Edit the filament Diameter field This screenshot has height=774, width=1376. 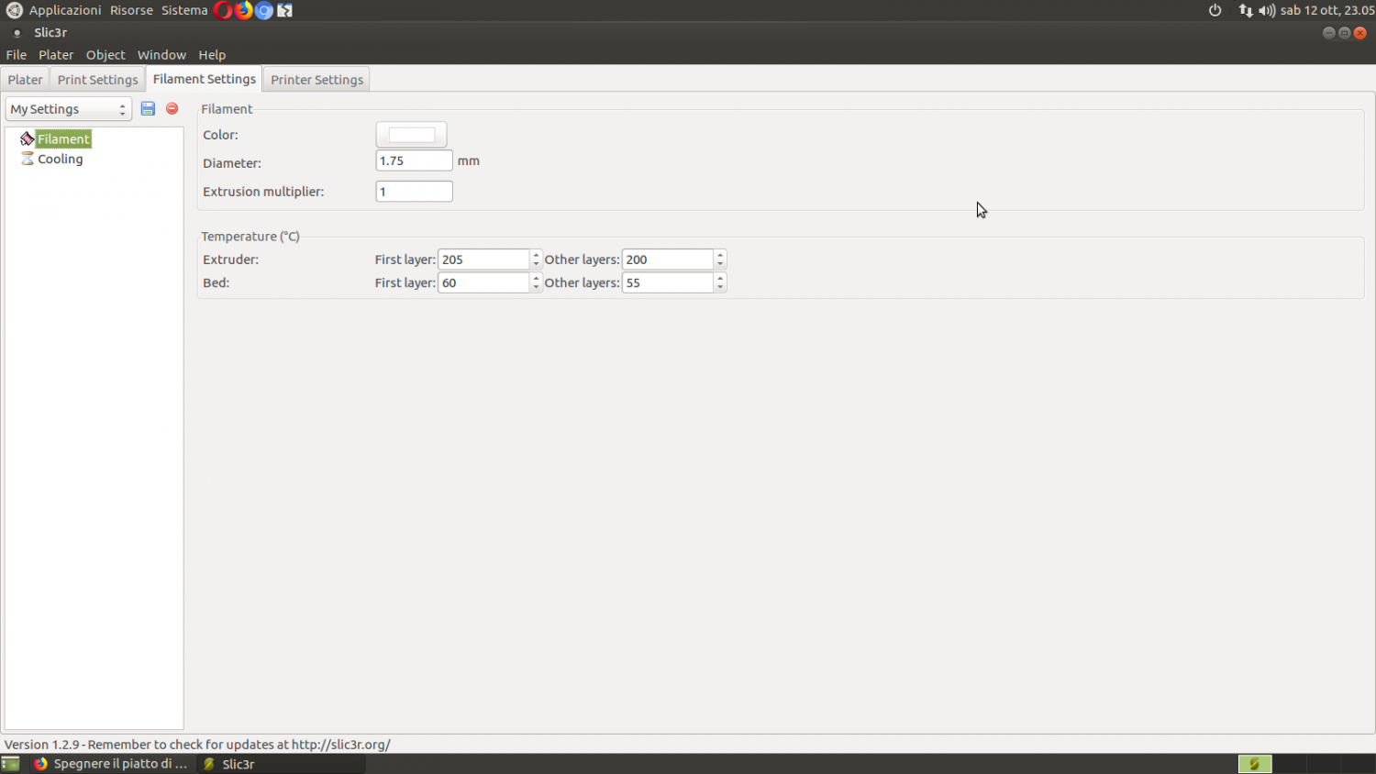[x=414, y=160]
